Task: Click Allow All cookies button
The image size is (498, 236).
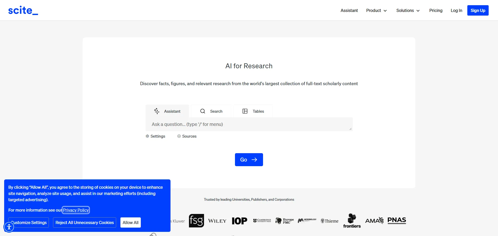Action: 130,222
